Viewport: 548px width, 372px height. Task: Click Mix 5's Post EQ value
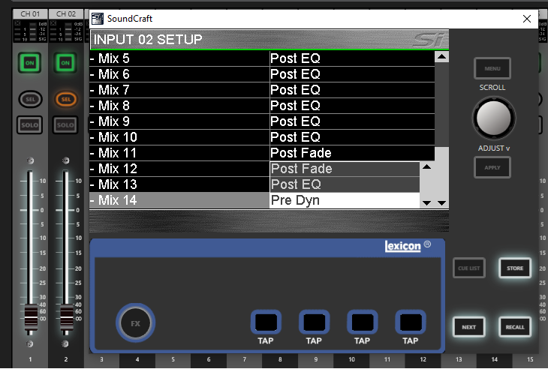352,58
